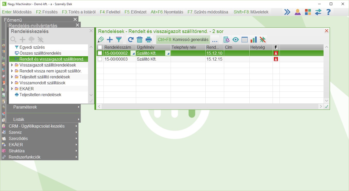Open the user profile icon in top toolbar
The image size is (349, 191).
(298, 12)
